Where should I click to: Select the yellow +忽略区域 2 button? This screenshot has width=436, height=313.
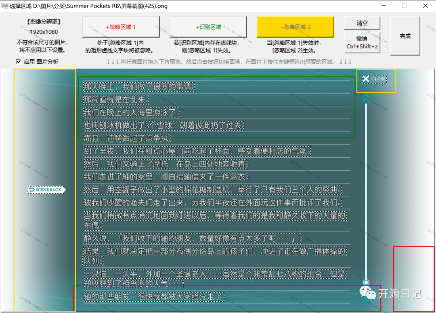[x=296, y=27]
